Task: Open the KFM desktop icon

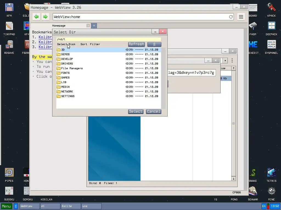Action: (9, 10)
